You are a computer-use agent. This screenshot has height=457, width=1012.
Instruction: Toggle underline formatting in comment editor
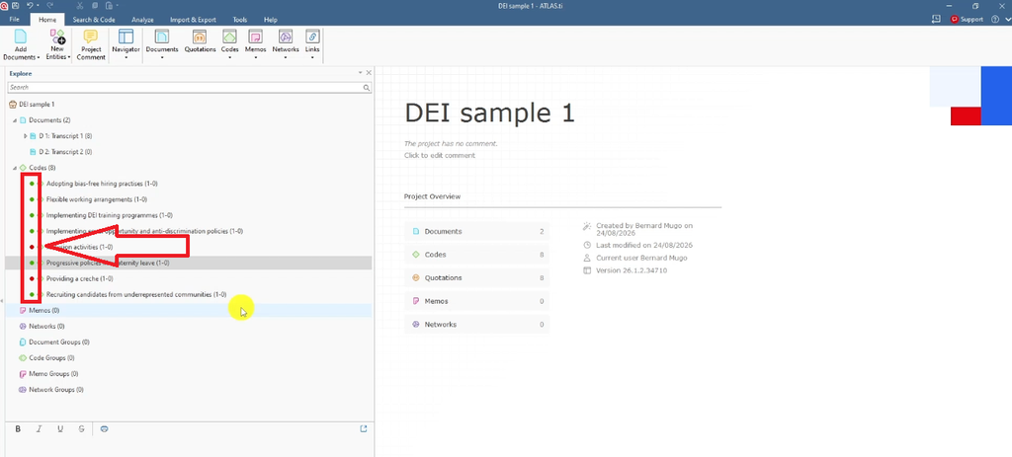point(60,428)
